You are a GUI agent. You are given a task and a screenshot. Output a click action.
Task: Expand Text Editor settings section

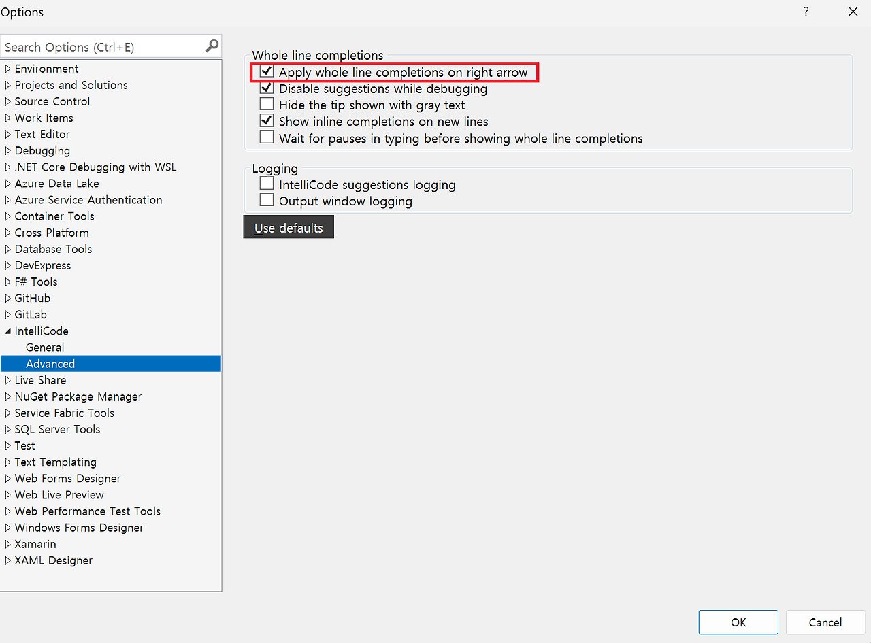tap(7, 134)
